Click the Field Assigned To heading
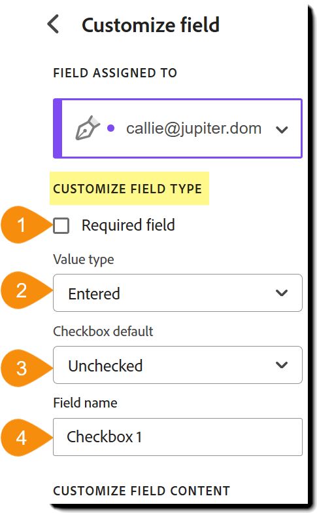 [115, 73]
